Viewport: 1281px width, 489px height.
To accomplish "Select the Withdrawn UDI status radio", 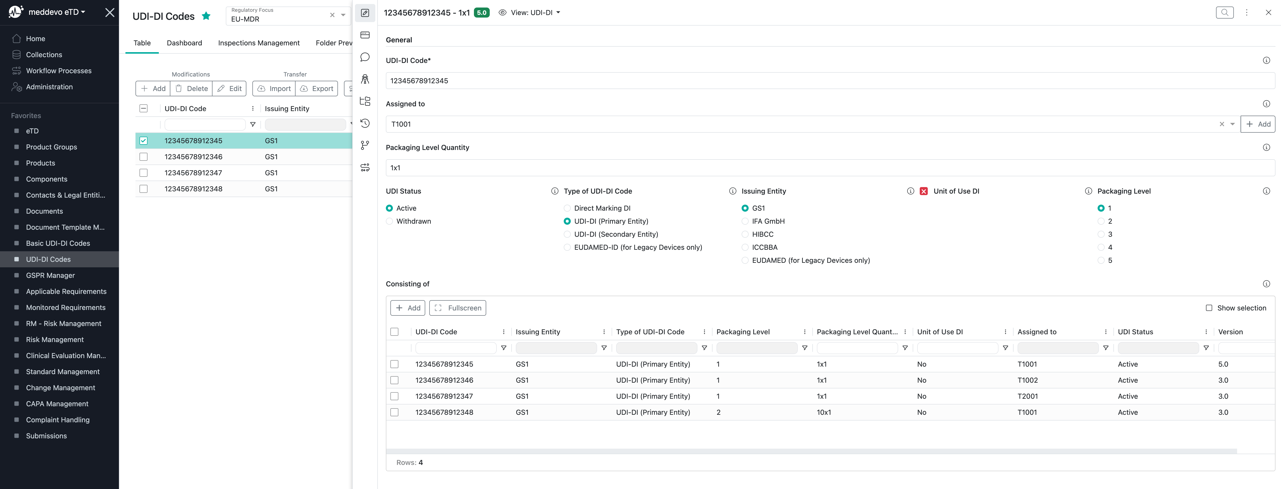I will 389,221.
